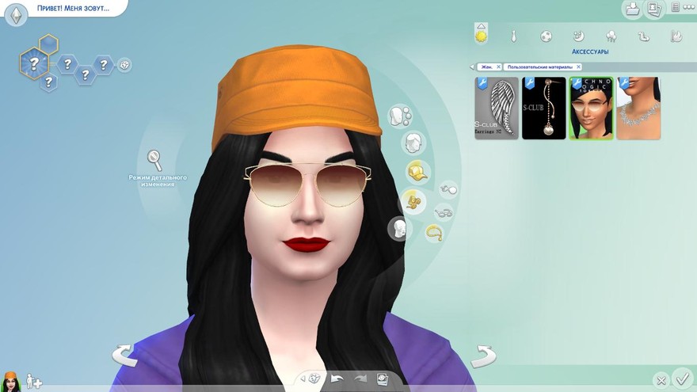Open the dark gray head skin details icon

[x=400, y=229]
